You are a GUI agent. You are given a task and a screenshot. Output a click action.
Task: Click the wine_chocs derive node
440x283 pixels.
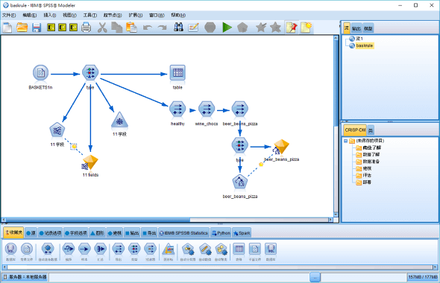coord(207,109)
